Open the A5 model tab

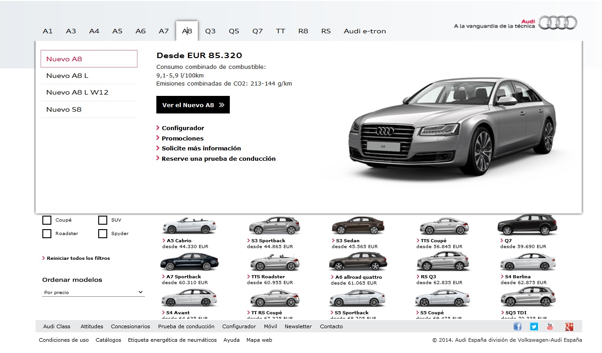pyautogui.click(x=117, y=31)
